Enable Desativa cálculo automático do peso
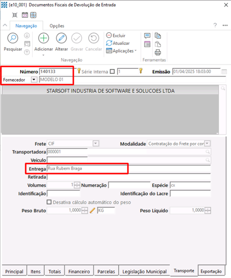The height and width of the screenshot is (278, 231). pyautogui.click(x=49, y=202)
